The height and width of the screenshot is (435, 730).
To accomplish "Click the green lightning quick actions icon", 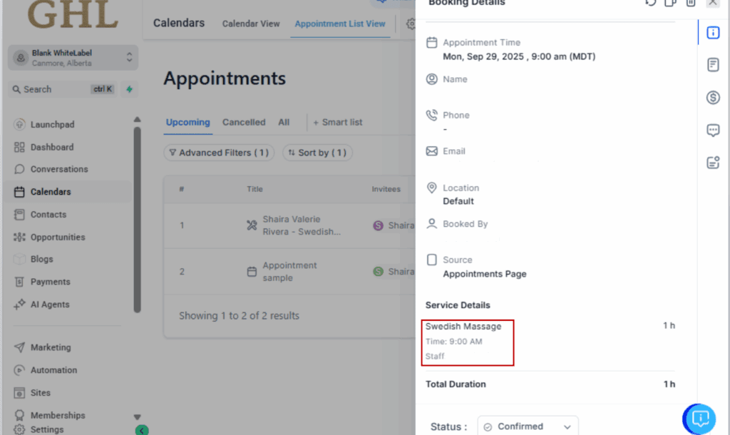I will (x=129, y=89).
